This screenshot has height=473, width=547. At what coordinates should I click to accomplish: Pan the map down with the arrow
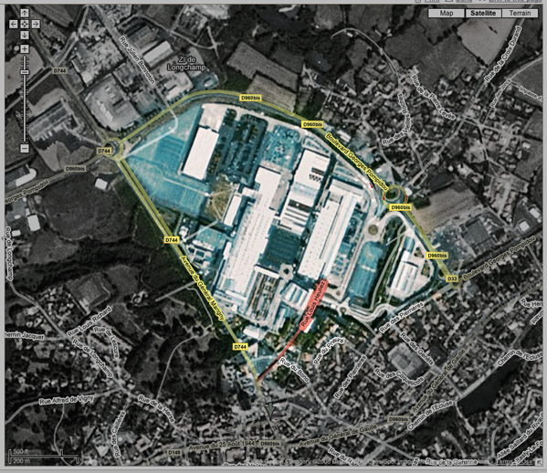click(x=25, y=36)
